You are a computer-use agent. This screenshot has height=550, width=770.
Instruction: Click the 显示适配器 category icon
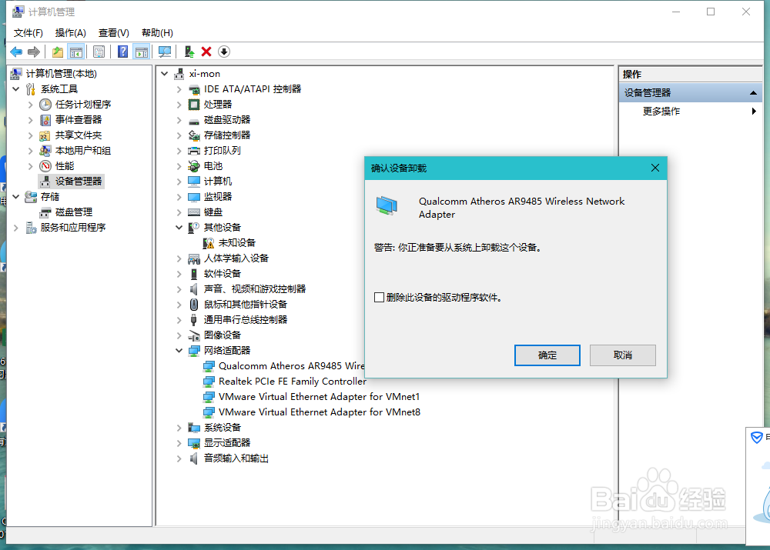coord(194,443)
